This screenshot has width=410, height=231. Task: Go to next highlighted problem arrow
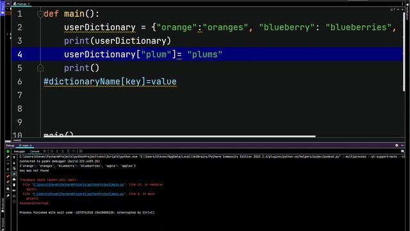tap(403, 10)
